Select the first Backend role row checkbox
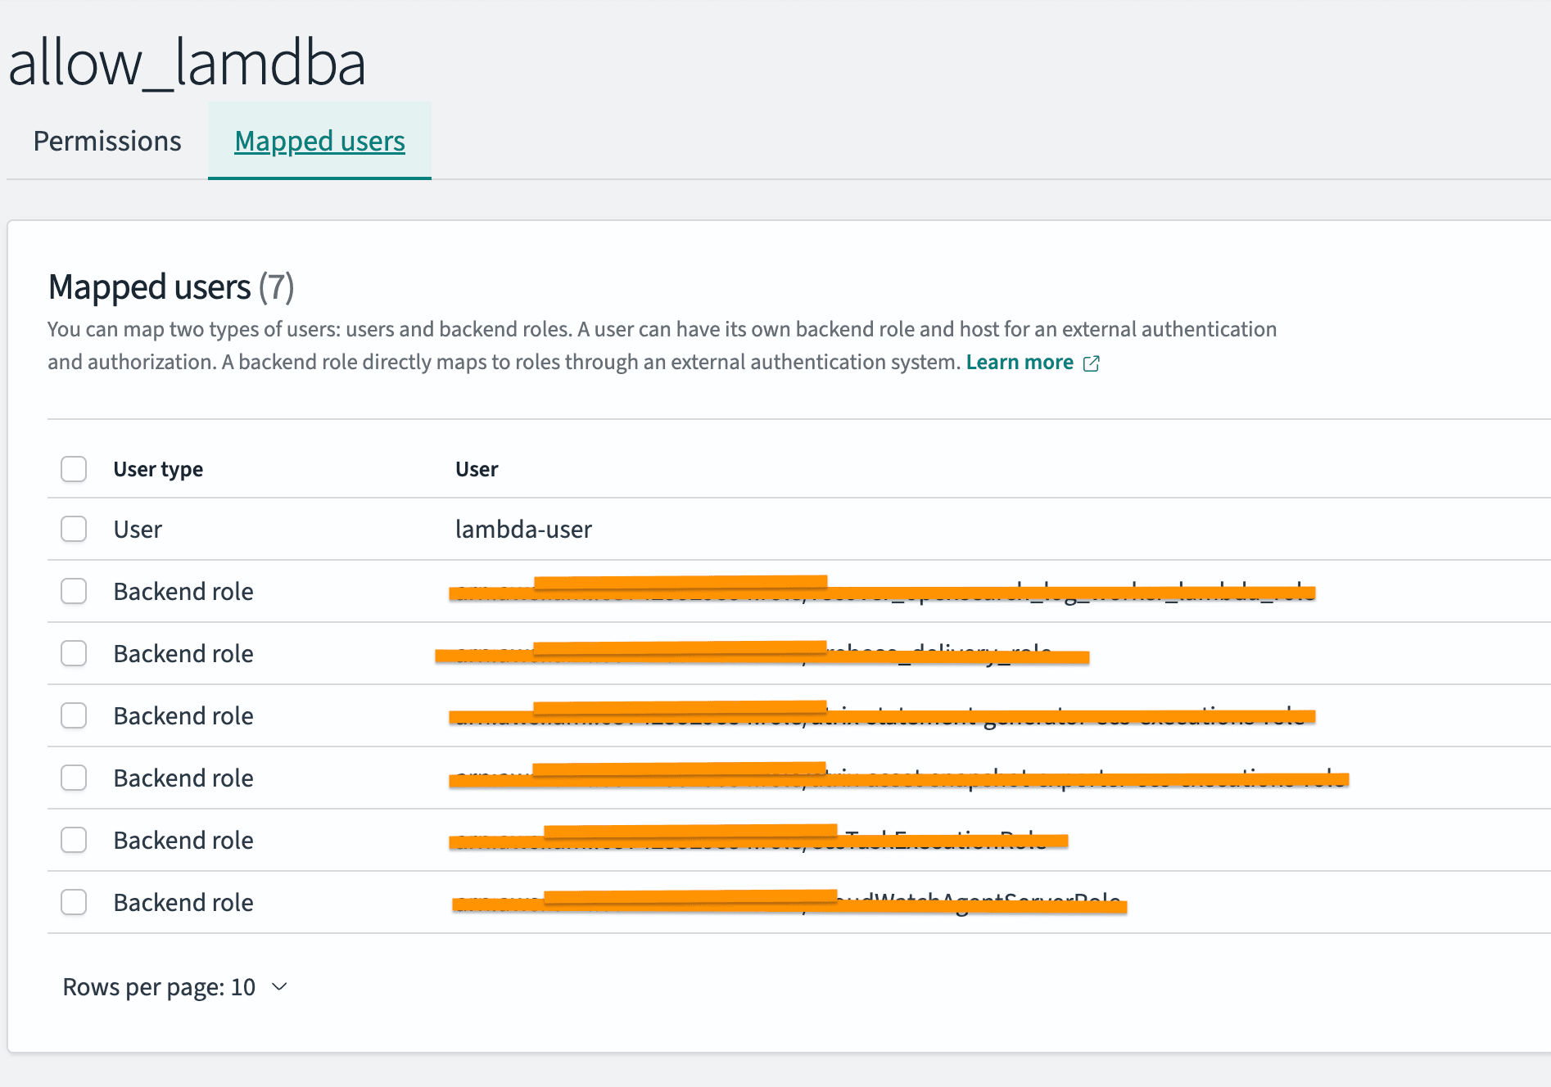This screenshot has height=1087, width=1551. [x=74, y=591]
